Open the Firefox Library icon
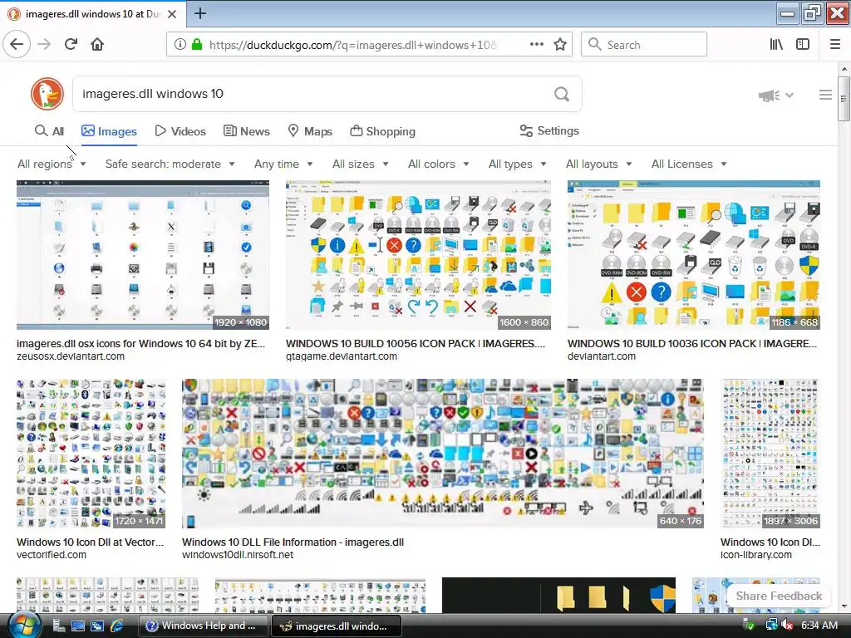This screenshot has height=638, width=851. [x=777, y=45]
